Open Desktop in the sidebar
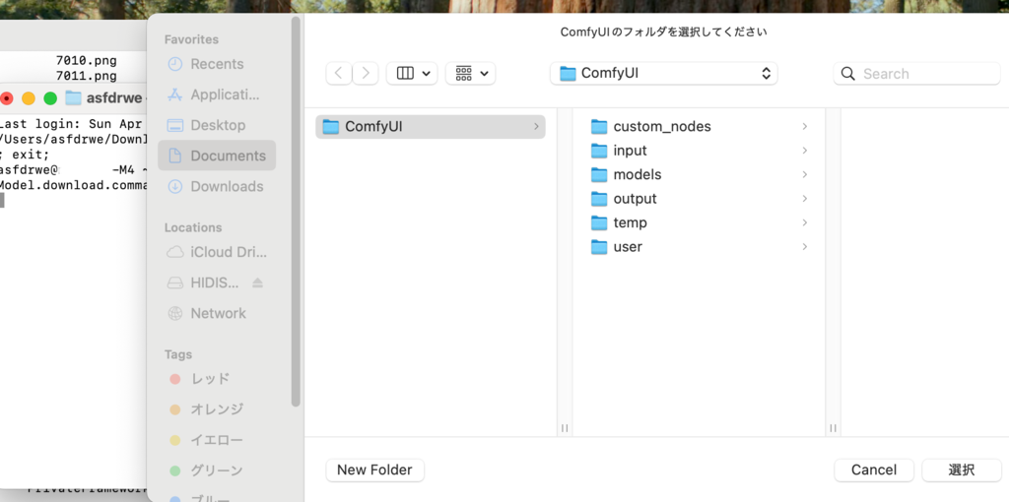The width and height of the screenshot is (1009, 502). (x=217, y=125)
